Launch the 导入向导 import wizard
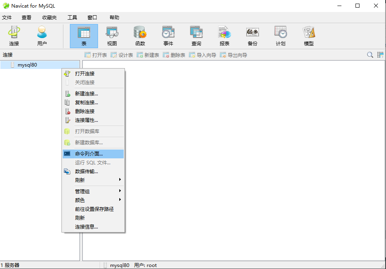This screenshot has height=269, width=386. (202, 55)
